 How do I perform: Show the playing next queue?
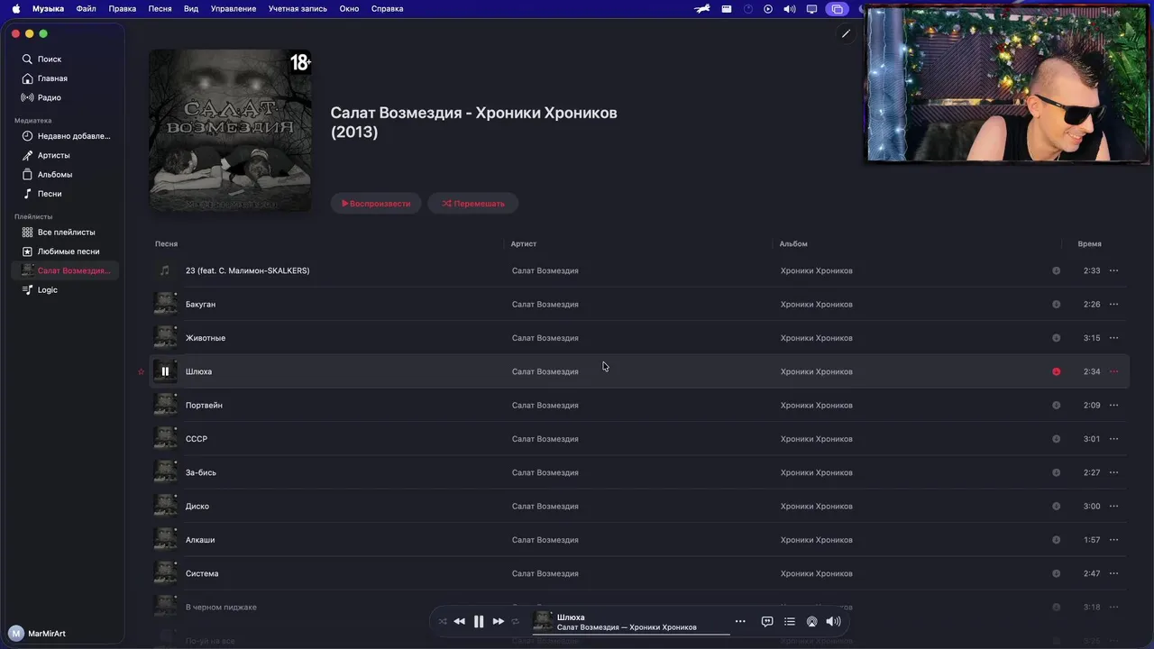click(x=790, y=621)
